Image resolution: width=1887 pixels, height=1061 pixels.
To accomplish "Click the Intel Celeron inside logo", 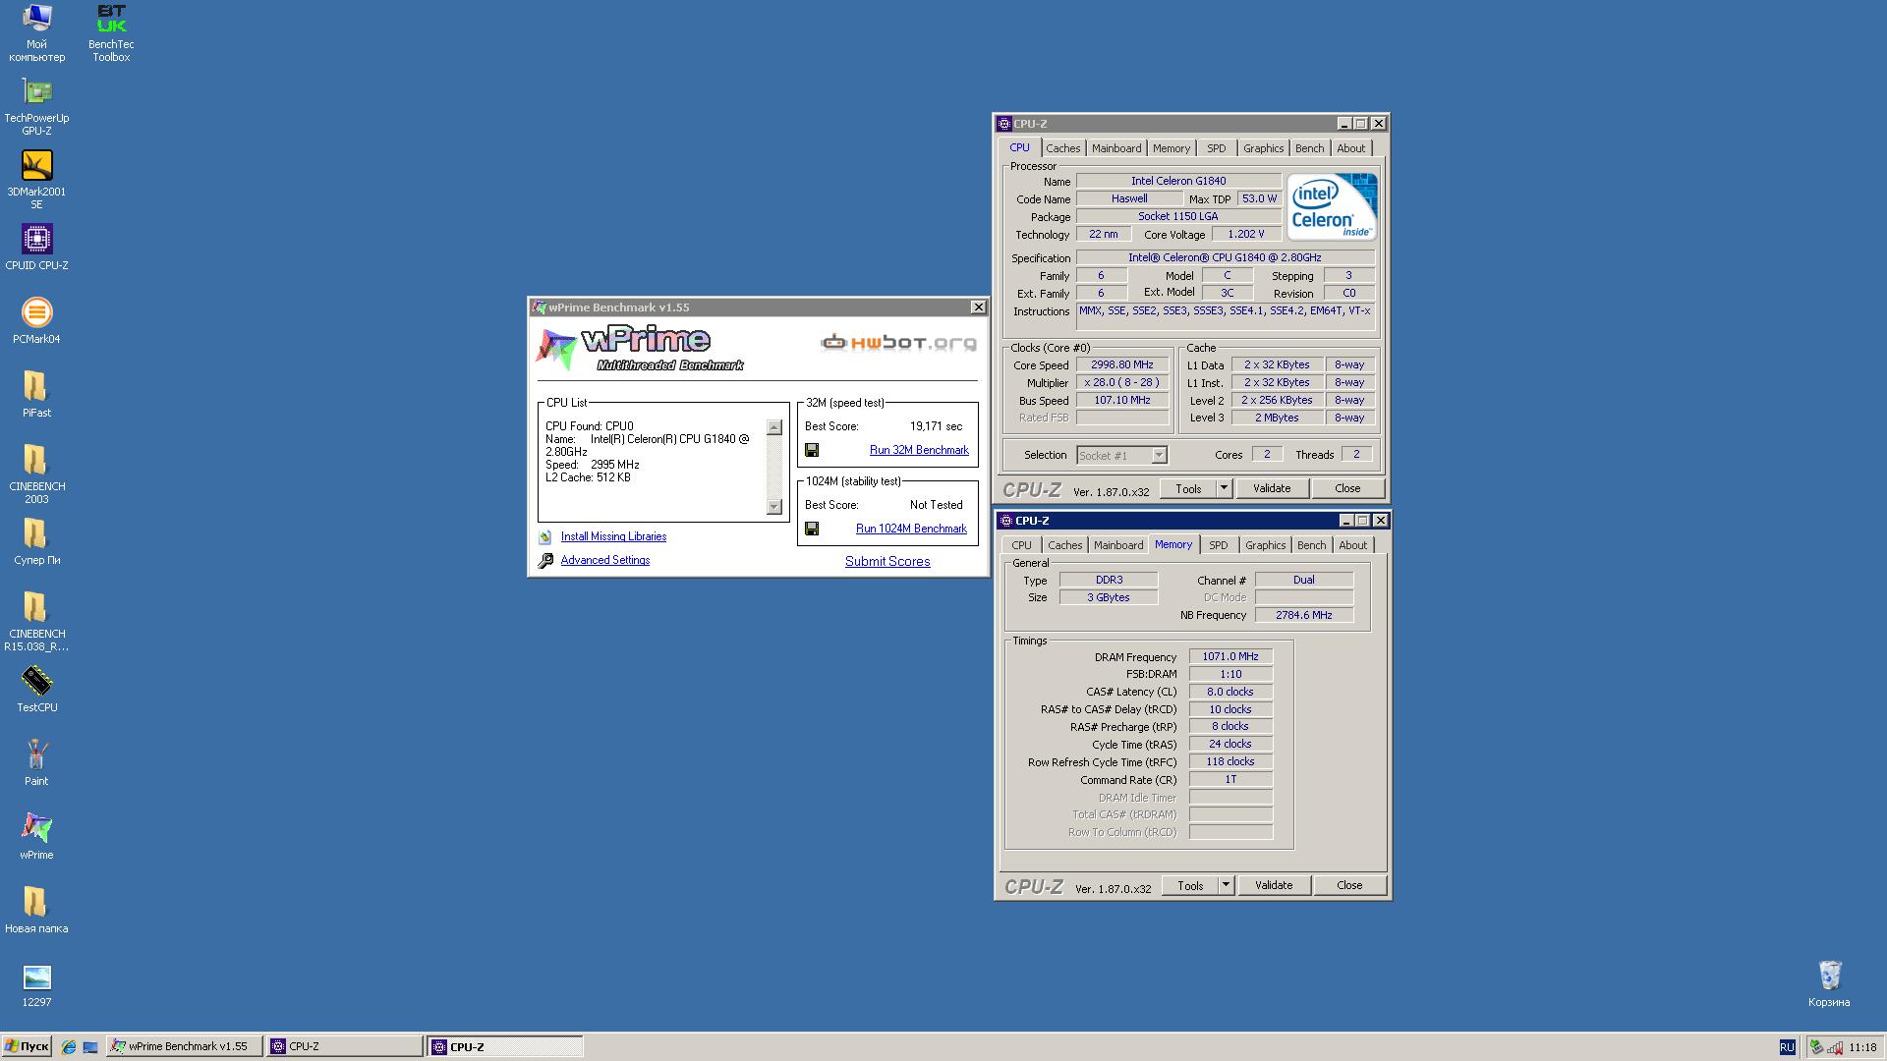I will pos(1332,207).
